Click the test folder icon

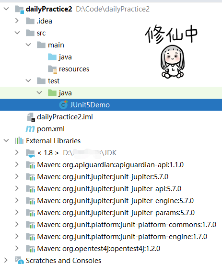point(41,80)
